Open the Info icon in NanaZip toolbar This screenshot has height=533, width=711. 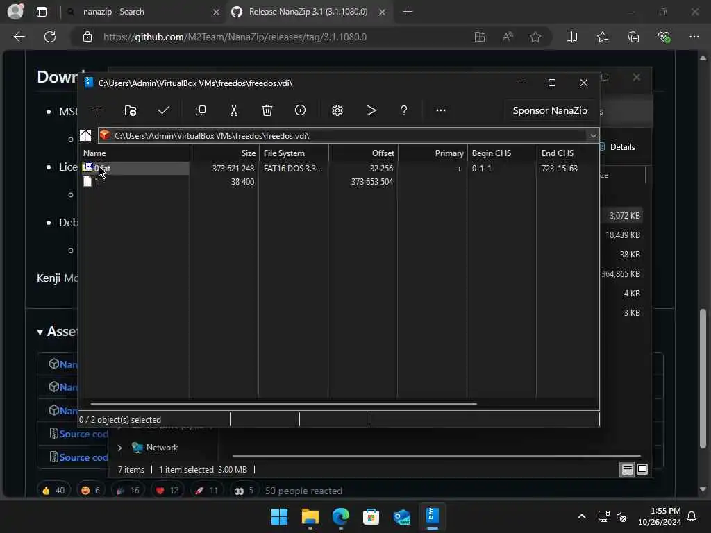tap(300, 110)
